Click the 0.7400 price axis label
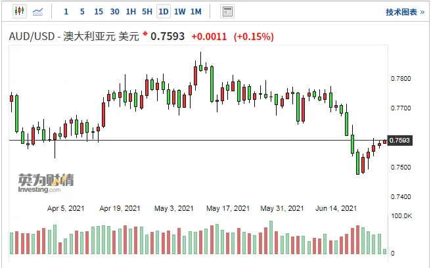This screenshot has width=431, height=268. (401, 196)
